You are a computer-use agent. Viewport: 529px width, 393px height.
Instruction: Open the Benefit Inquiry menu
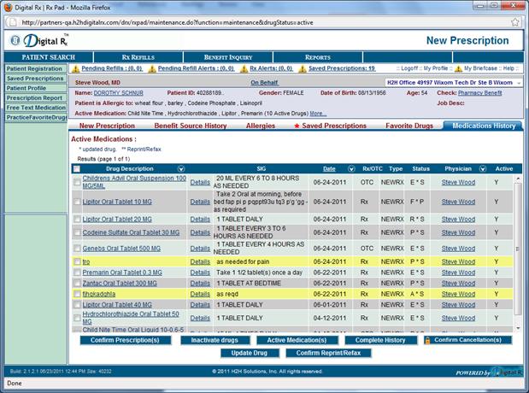click(220, 57)
